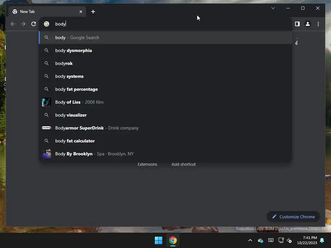Click search icon beside 'body fat percentage'
Image resolution: width=331 pixels, height=248 pixels.
[47, 89]
